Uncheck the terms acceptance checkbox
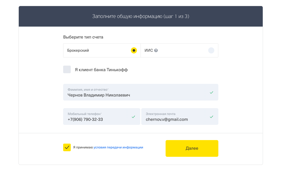This screenshot has height=173, width=282. point(67,147)
